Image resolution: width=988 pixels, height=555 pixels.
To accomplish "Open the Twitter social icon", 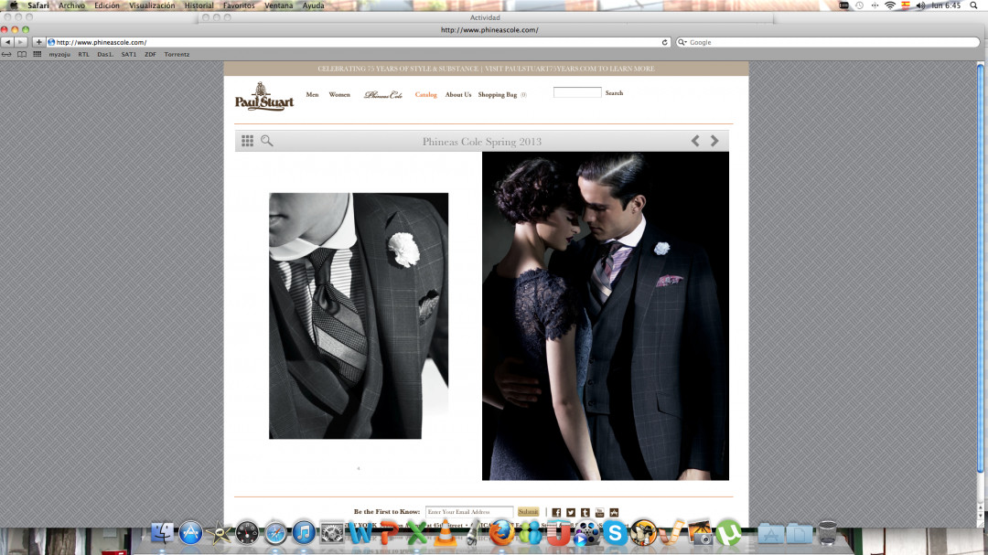I will pos(571,512).
